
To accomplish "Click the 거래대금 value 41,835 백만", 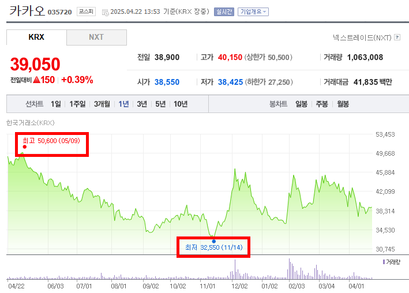I will pos(373,82).
